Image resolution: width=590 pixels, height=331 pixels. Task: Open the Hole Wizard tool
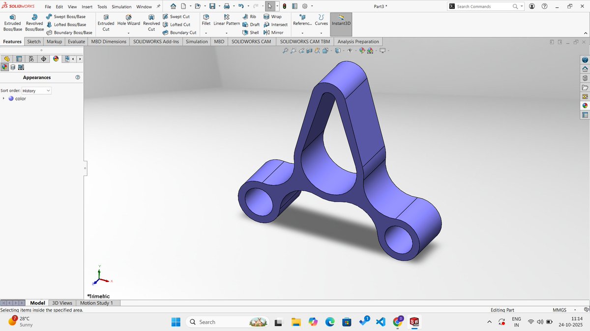(128, 20)
